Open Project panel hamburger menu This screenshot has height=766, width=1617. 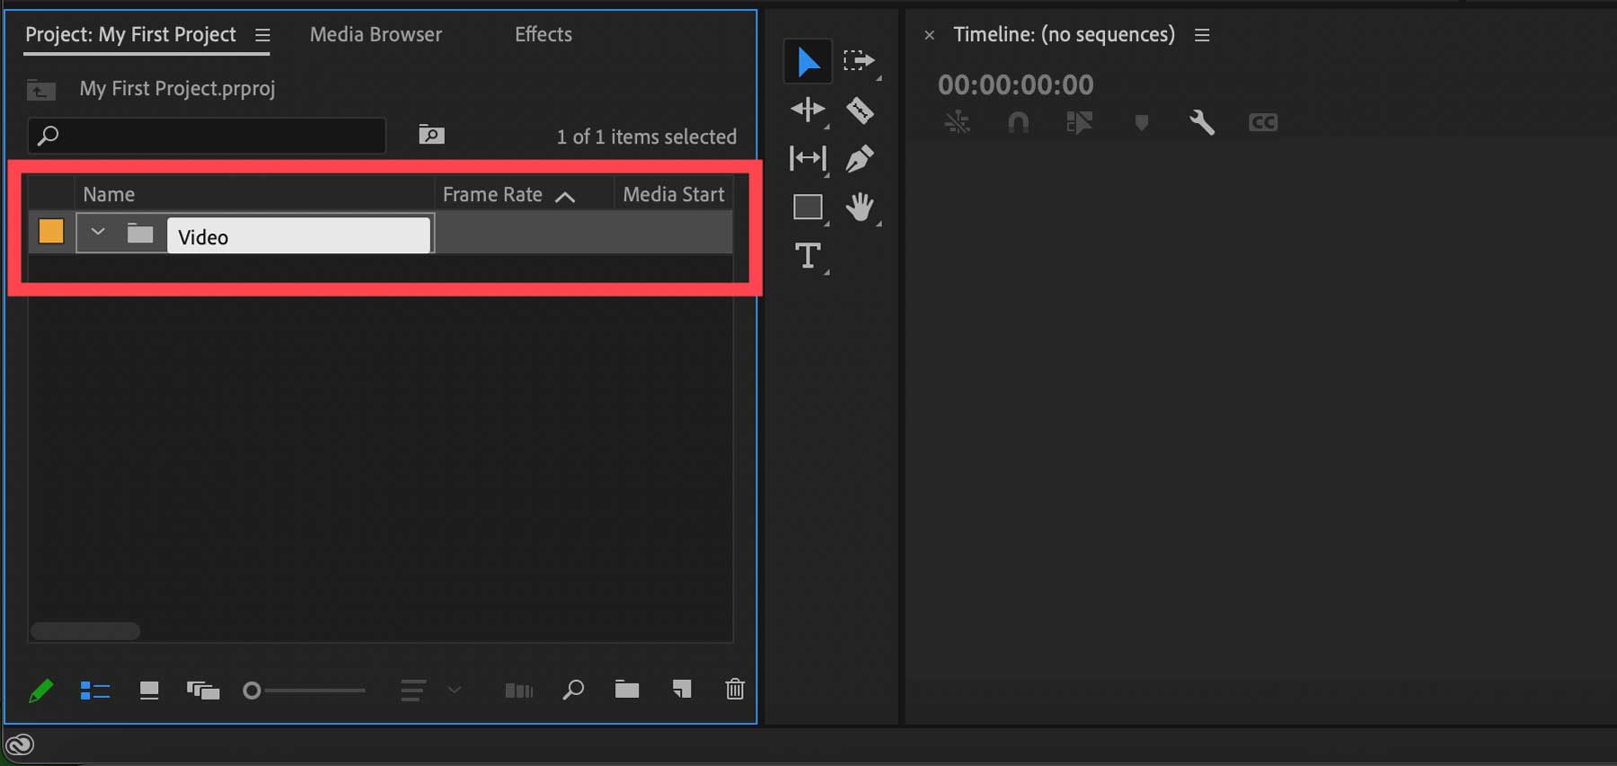[x=262, y=35]
